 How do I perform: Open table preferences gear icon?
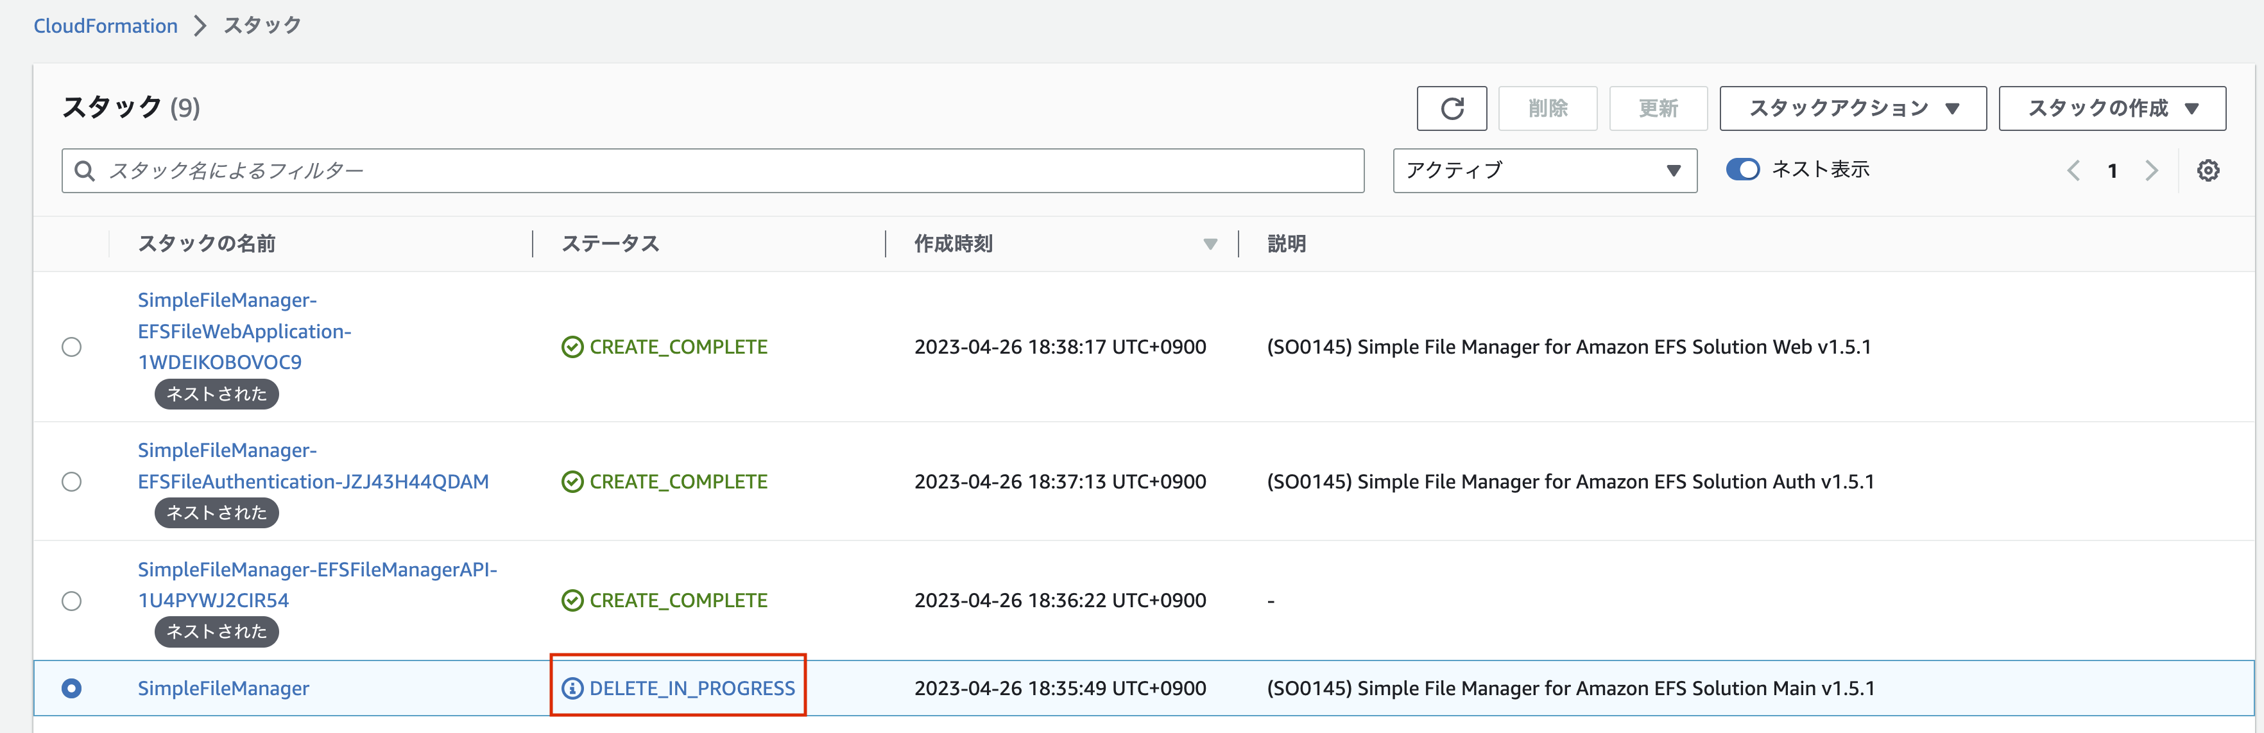tap(2208, 171)
